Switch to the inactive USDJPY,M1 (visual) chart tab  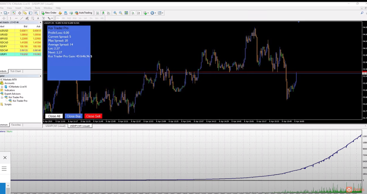tap(55, 126)
